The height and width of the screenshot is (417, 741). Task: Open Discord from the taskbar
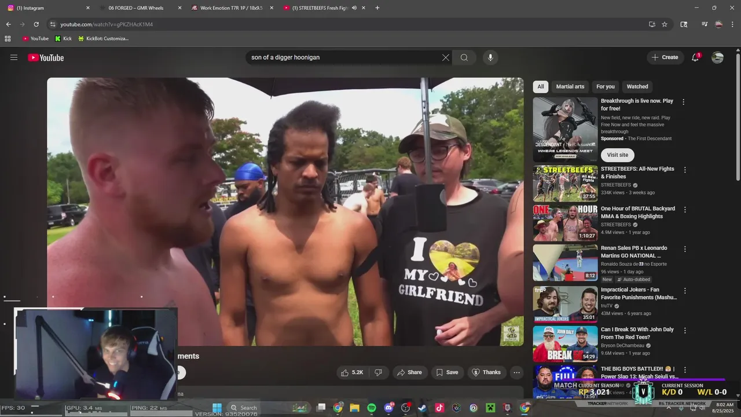pyautogui.click(x=388, y=408)
